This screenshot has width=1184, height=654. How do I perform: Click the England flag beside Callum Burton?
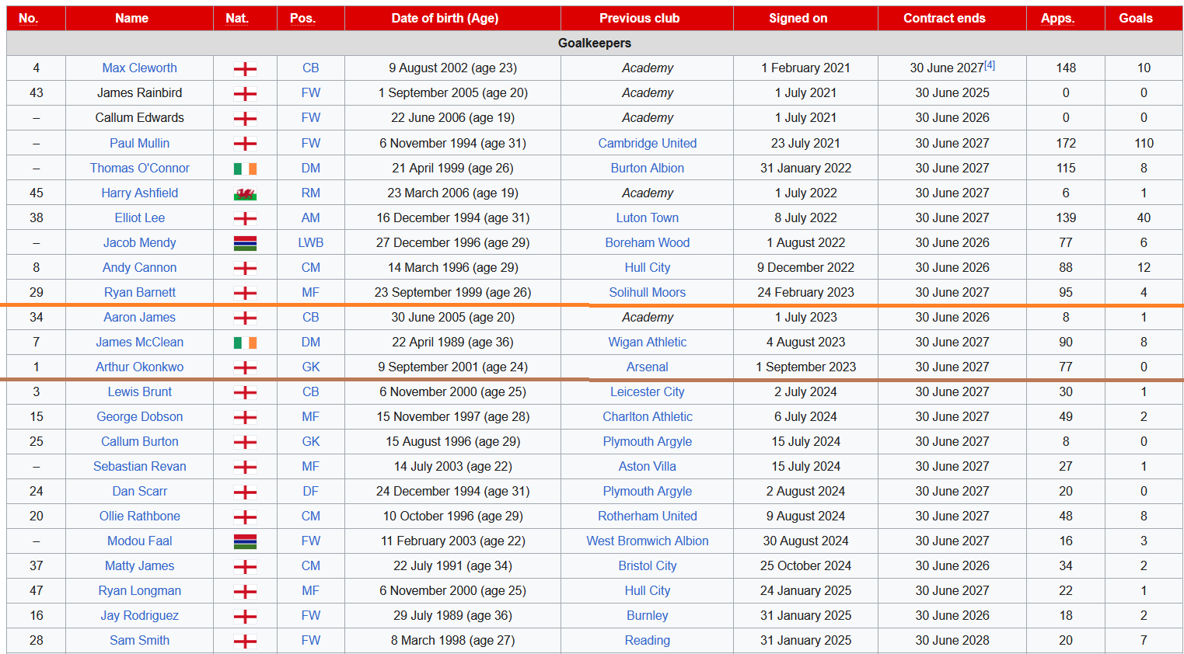(x=245, y=442)
